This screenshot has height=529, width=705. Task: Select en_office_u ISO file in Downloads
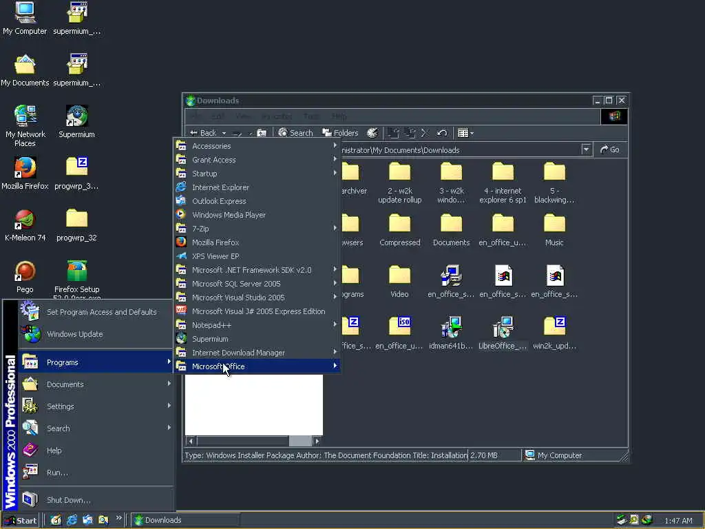point(399,333)
